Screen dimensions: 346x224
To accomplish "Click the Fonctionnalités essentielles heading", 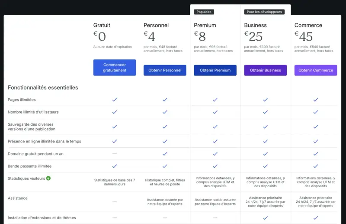I will (43, 88).
